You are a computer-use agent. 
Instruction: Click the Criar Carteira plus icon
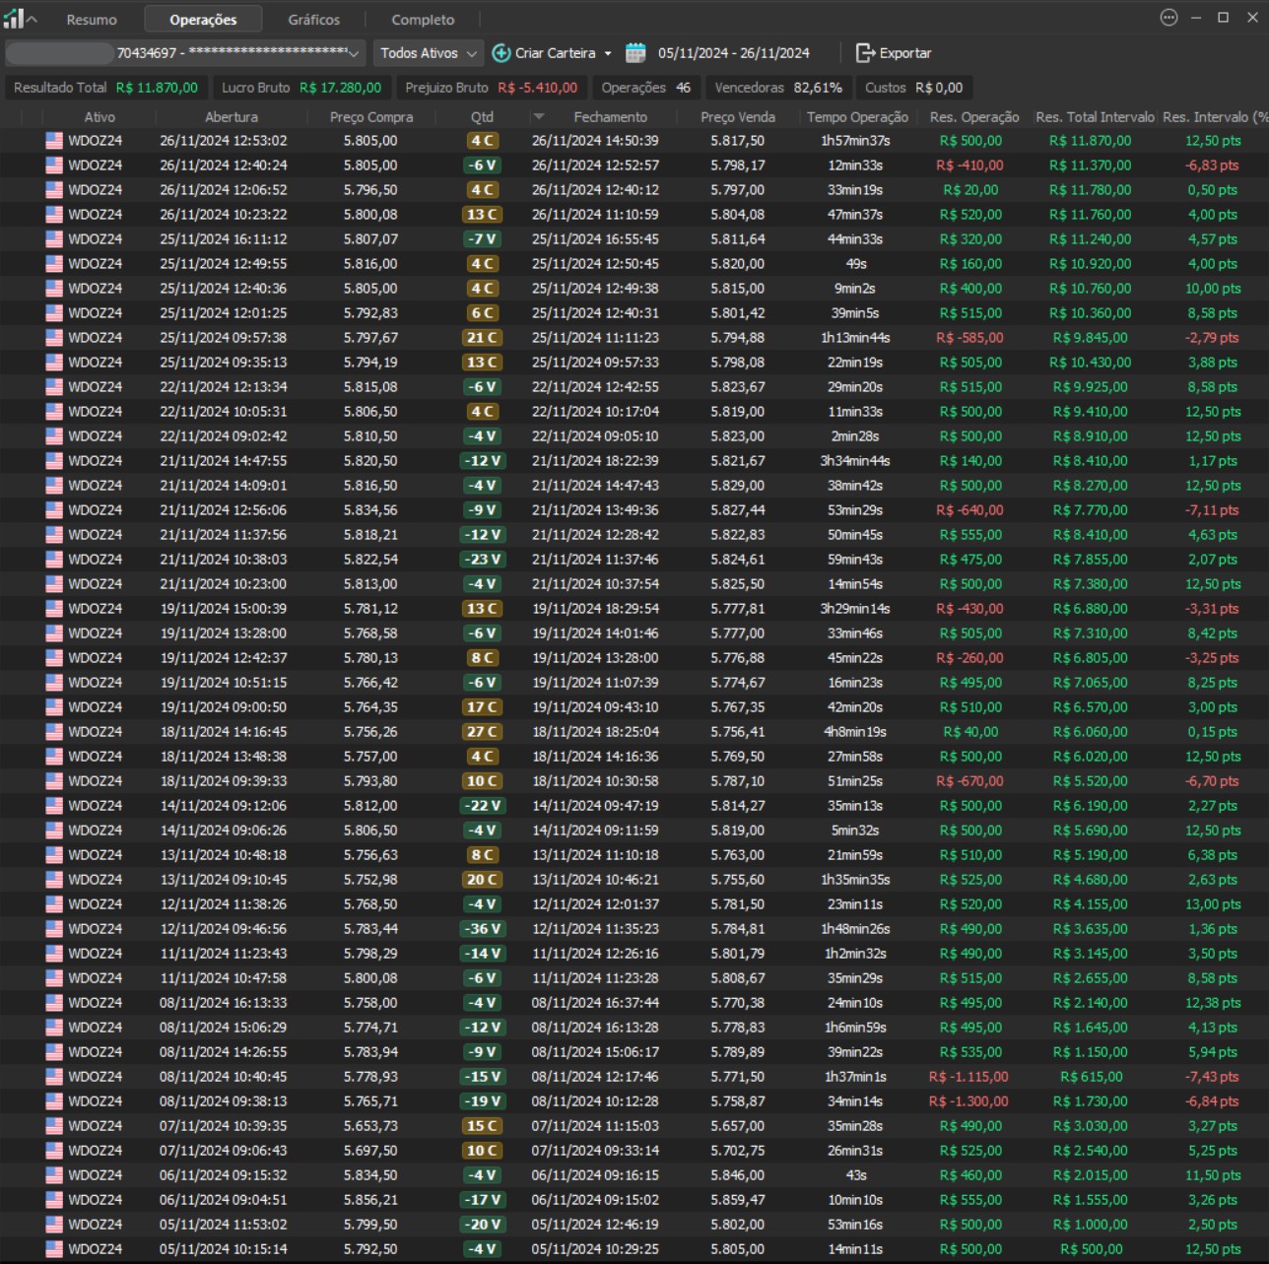pos(501,53)
